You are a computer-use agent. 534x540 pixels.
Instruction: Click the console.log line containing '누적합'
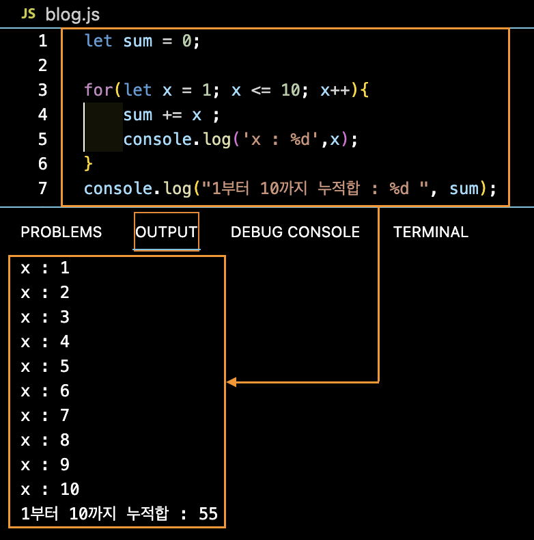290,189
